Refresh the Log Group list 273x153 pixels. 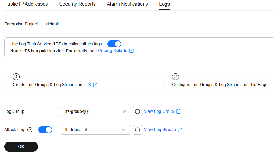pos(138,111)
